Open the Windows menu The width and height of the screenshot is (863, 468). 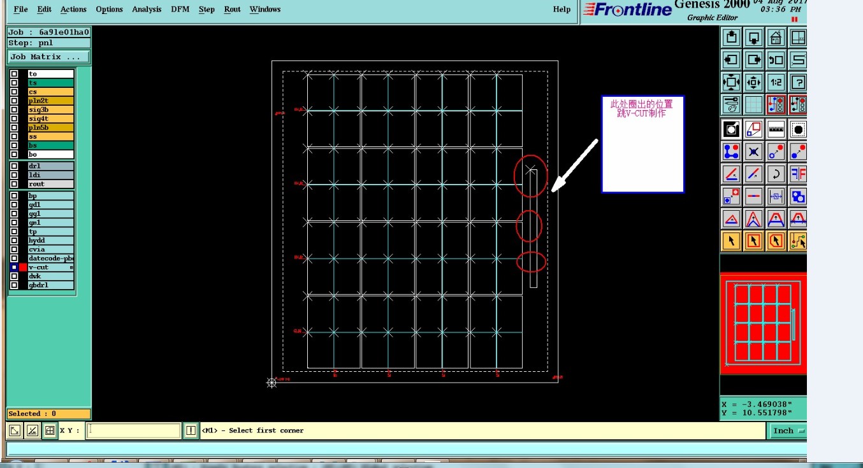(x=265, y=10)
